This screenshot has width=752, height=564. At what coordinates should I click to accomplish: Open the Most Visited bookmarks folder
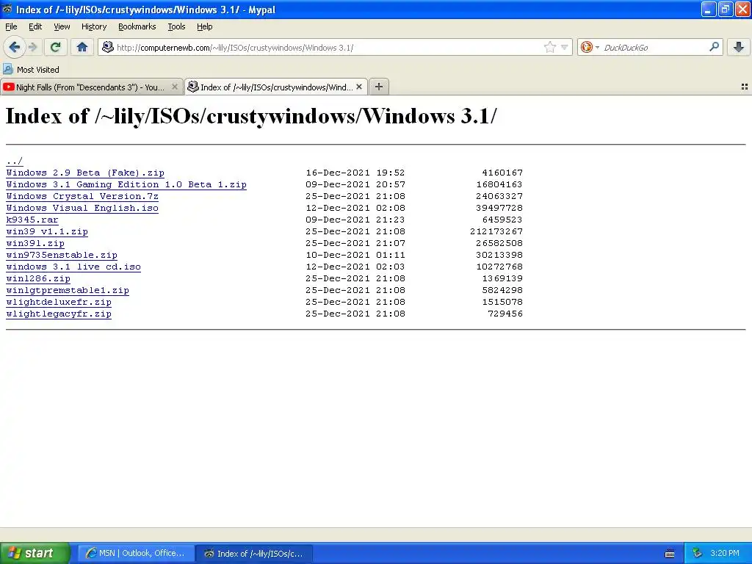32,70
